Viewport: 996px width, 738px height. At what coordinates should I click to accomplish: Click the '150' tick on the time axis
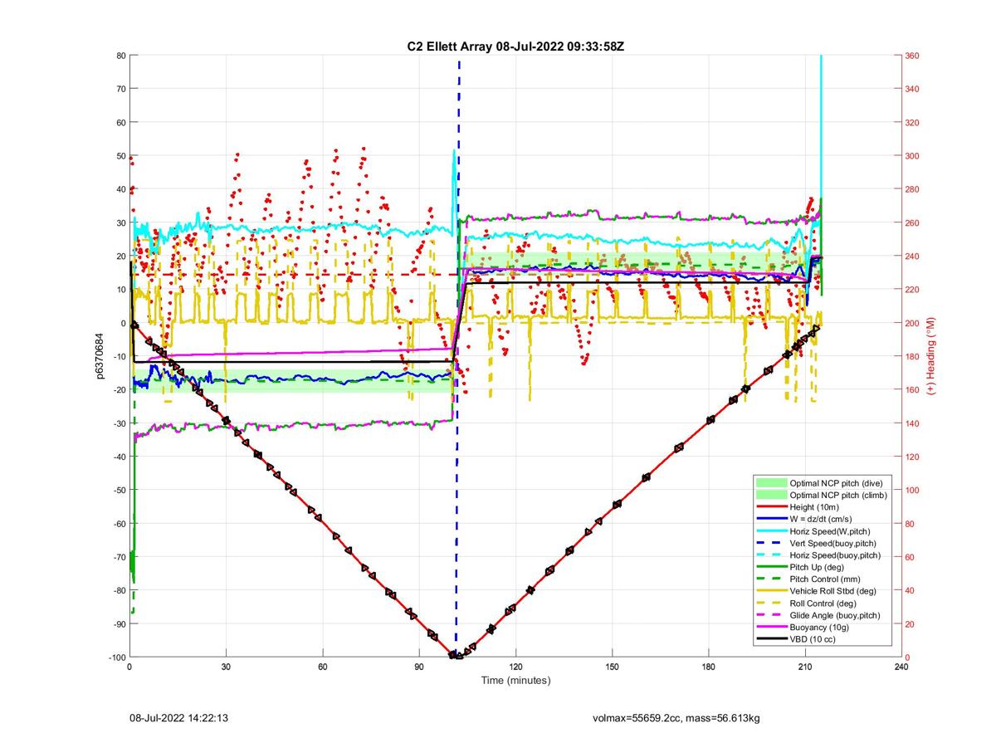click(x=612, y=666)
